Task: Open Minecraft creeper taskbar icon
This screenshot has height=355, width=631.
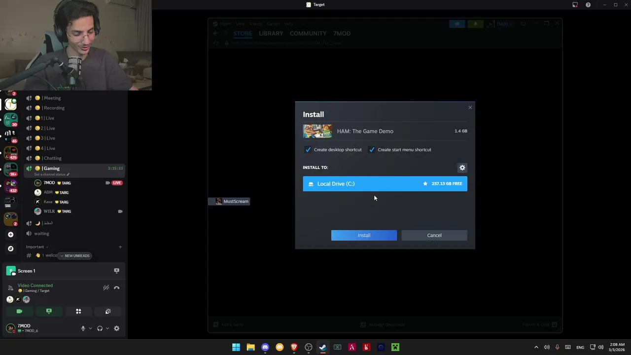Action: pyautogui.click(x=395, y=347)
